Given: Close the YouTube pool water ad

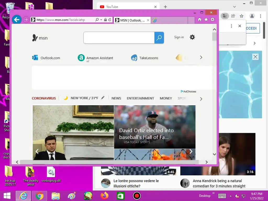Looking at the screenshot, I should tap(255, 57).
